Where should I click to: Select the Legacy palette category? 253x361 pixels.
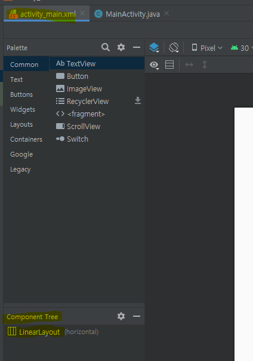pyautogui.click(x=26, y=169)
